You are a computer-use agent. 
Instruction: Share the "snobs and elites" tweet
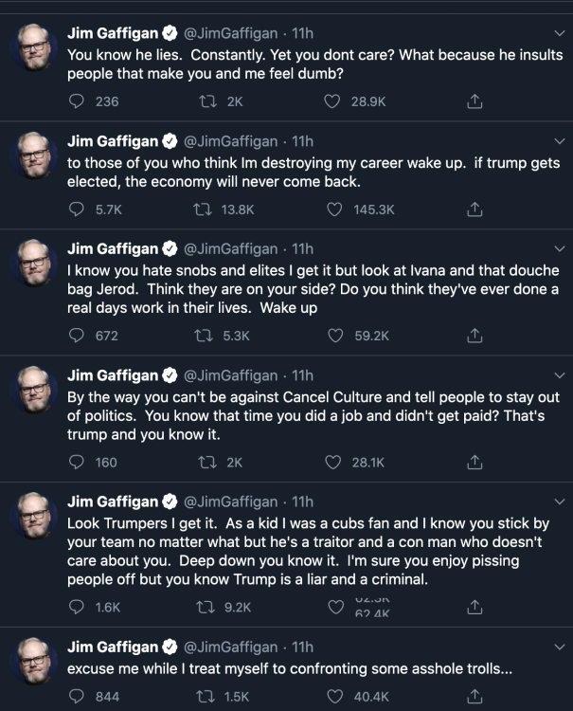(475, 335)
